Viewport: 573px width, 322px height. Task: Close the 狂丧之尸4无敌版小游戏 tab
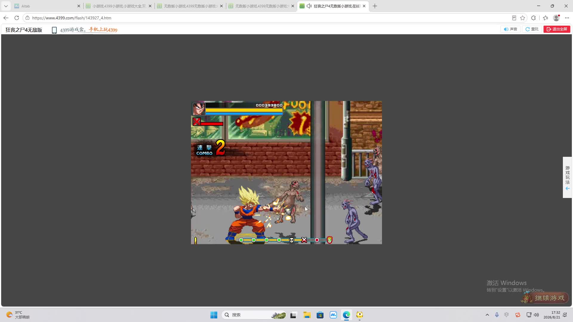pos(364,6)
